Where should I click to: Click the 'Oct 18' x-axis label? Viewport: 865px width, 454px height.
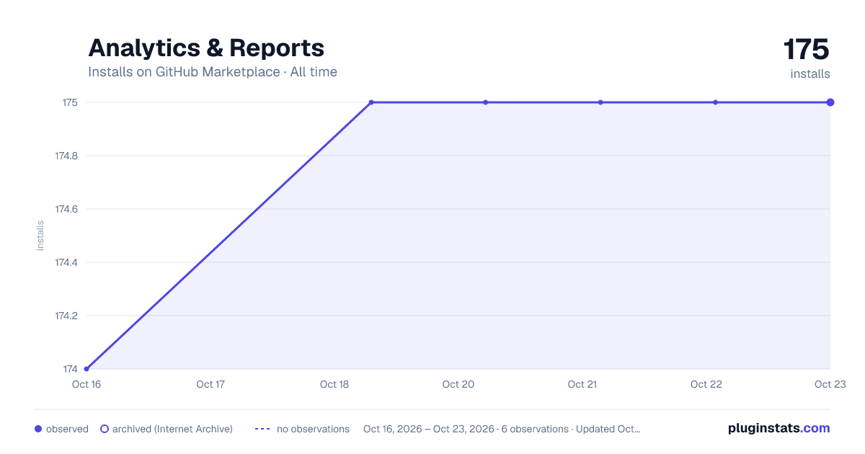point(334,384)
